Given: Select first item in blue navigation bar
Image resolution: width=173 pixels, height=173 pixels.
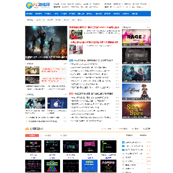Looking at the screenshot, I should coord(29,14).
